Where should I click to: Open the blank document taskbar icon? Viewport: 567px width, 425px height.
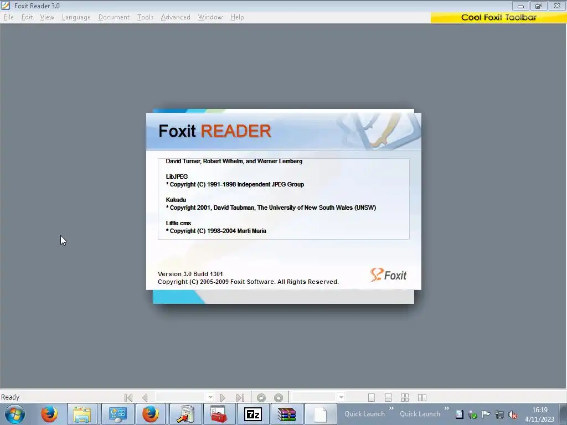321,414
